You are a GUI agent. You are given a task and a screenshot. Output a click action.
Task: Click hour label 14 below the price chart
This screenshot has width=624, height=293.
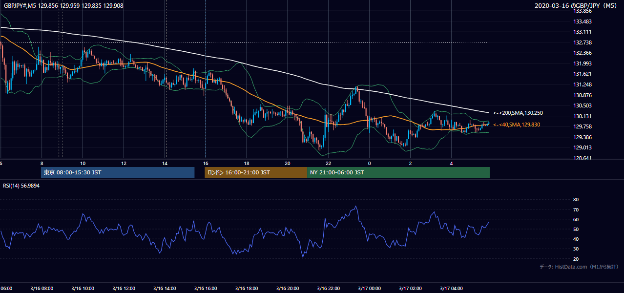(165, 164)
